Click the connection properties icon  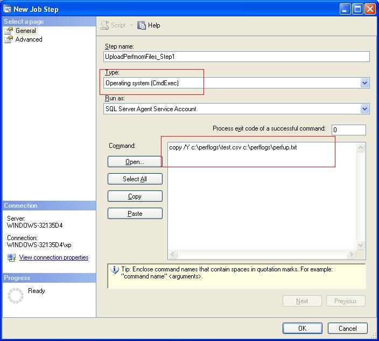point(11,258)
